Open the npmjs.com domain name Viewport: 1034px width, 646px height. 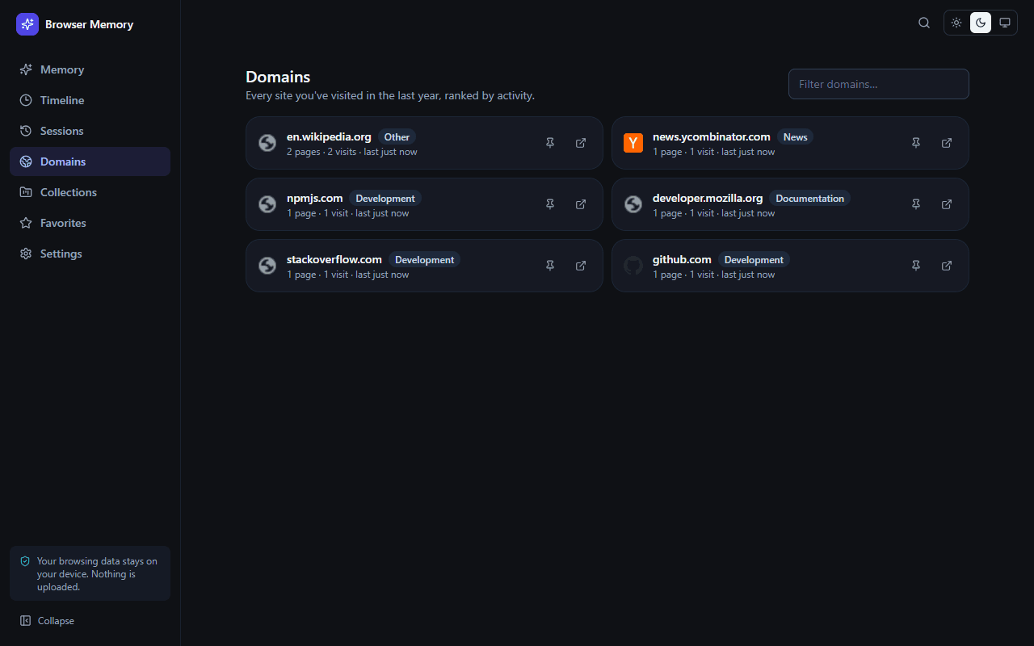tap(315, 198)
